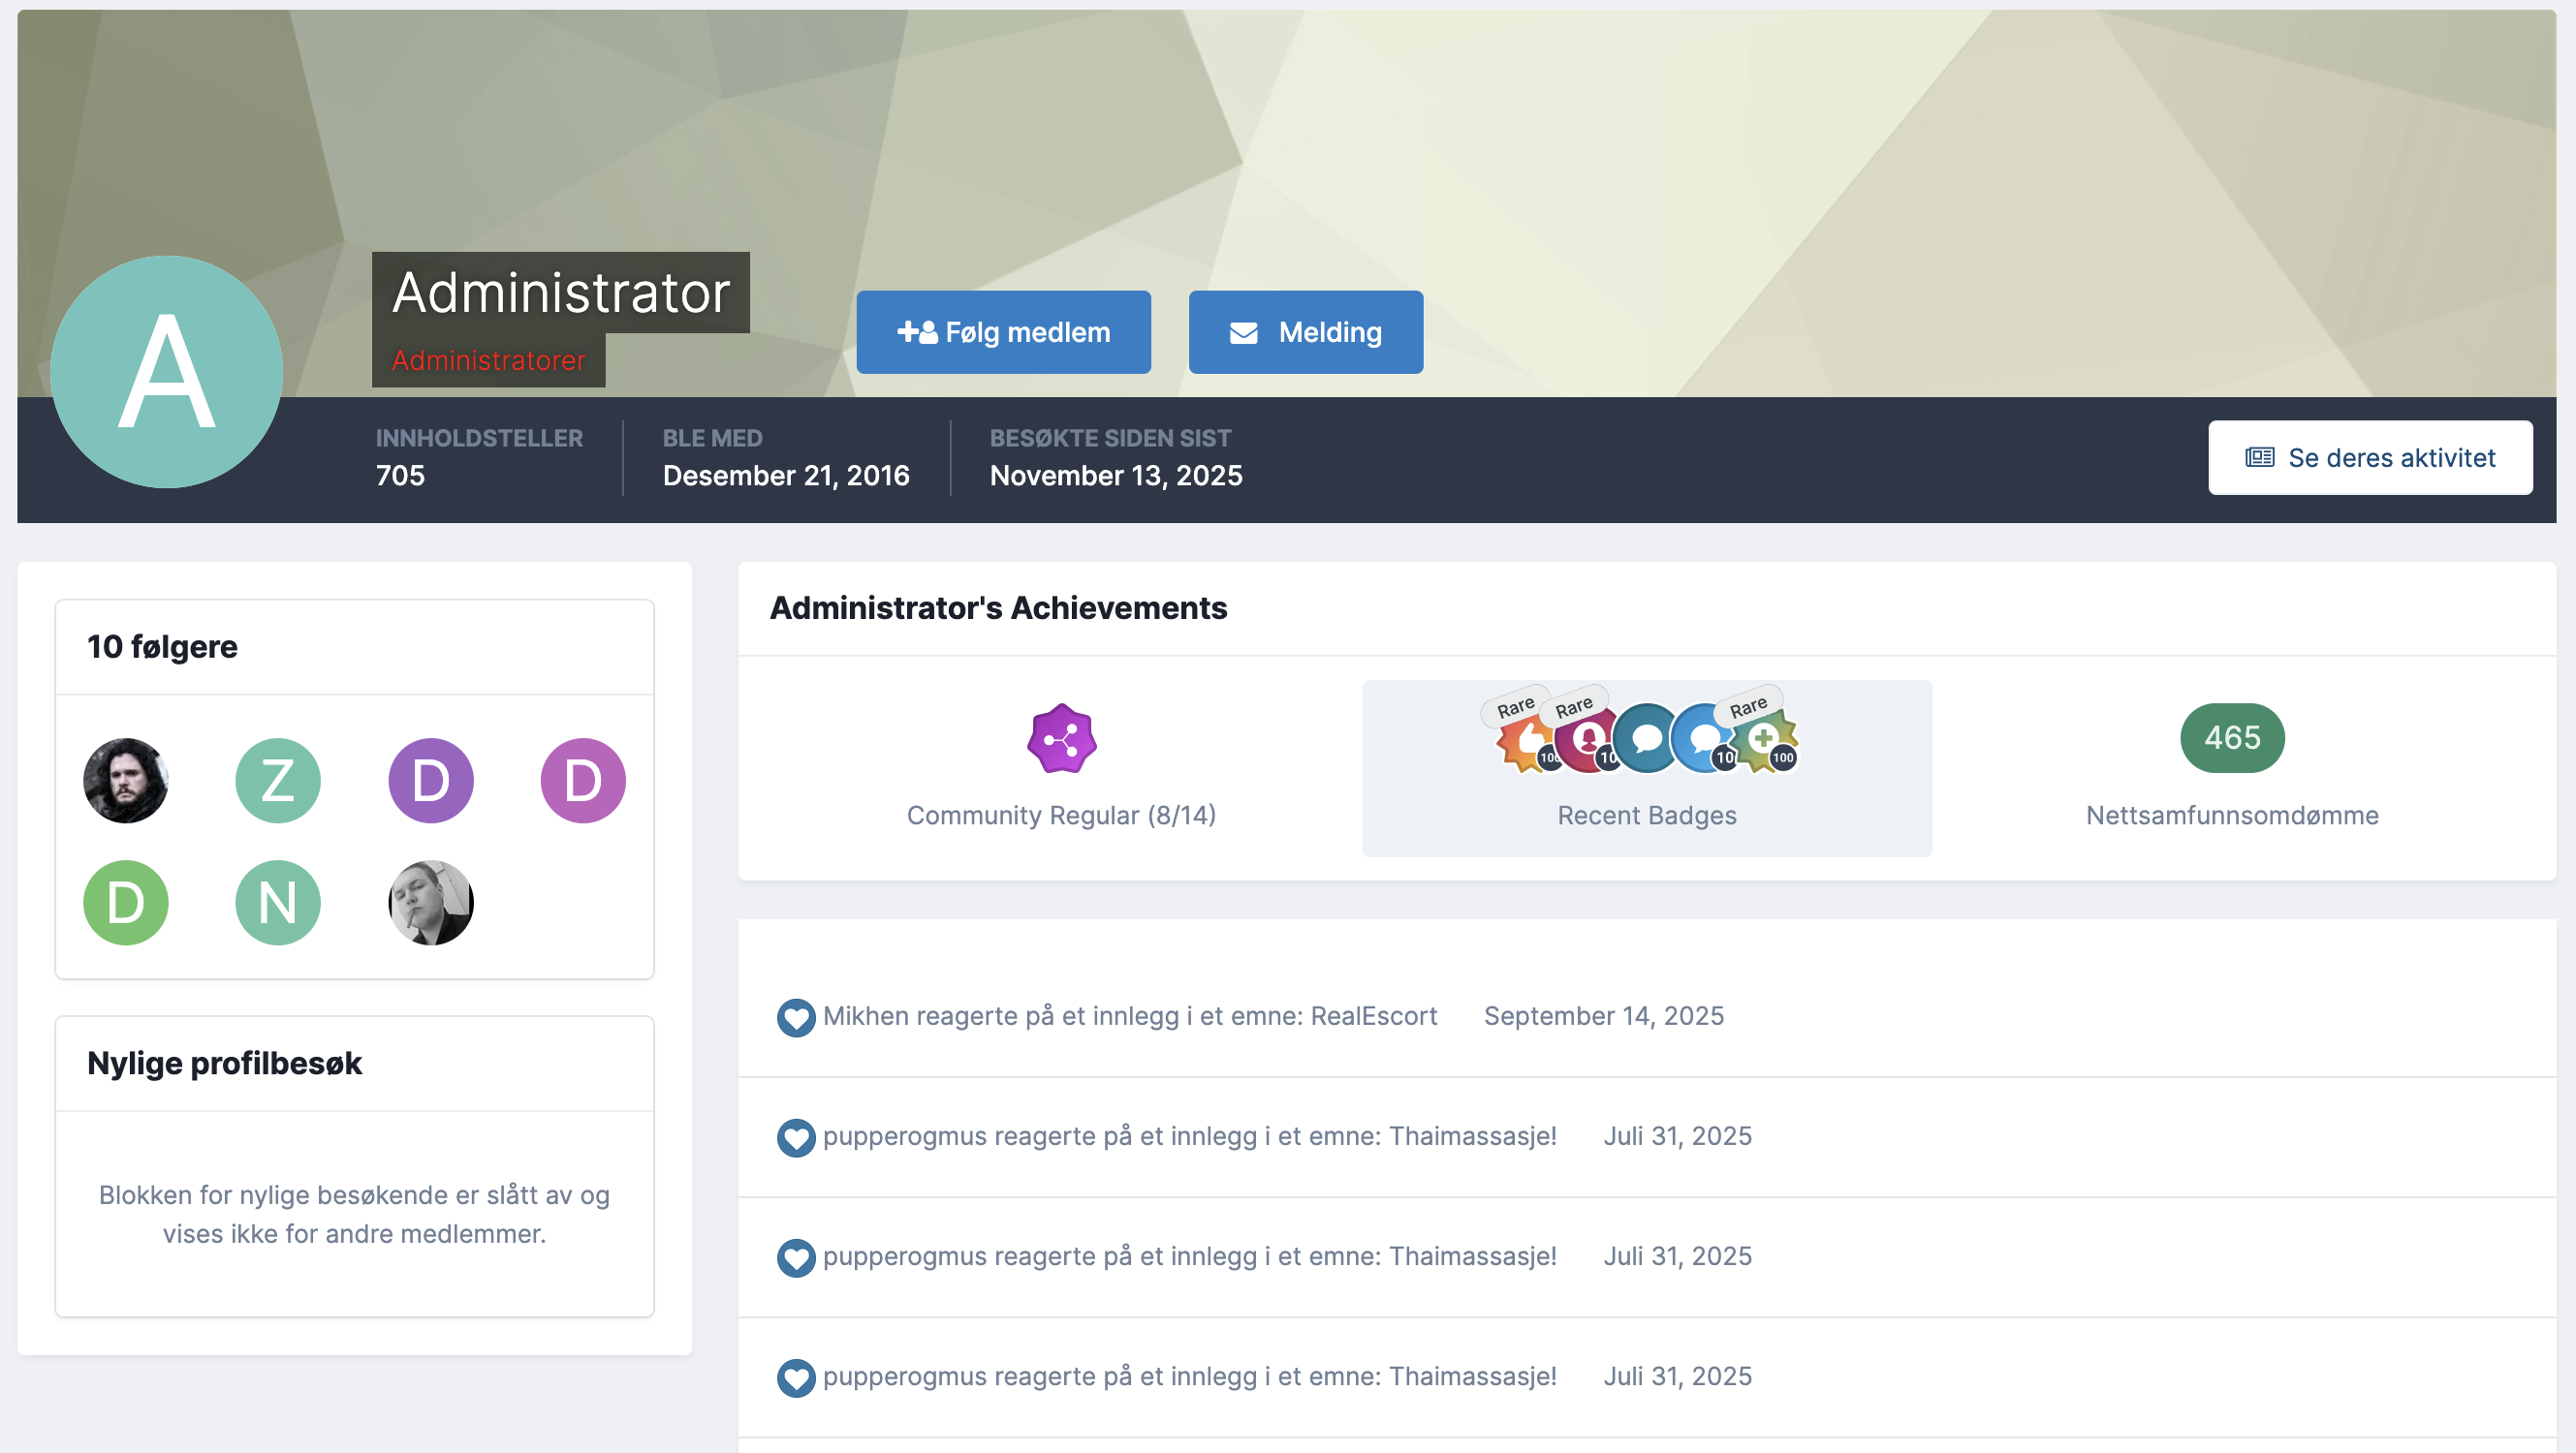Open the Mikhen reagerte RealEscort activity entry

pyautogui.click(x=1129, y=1016)
